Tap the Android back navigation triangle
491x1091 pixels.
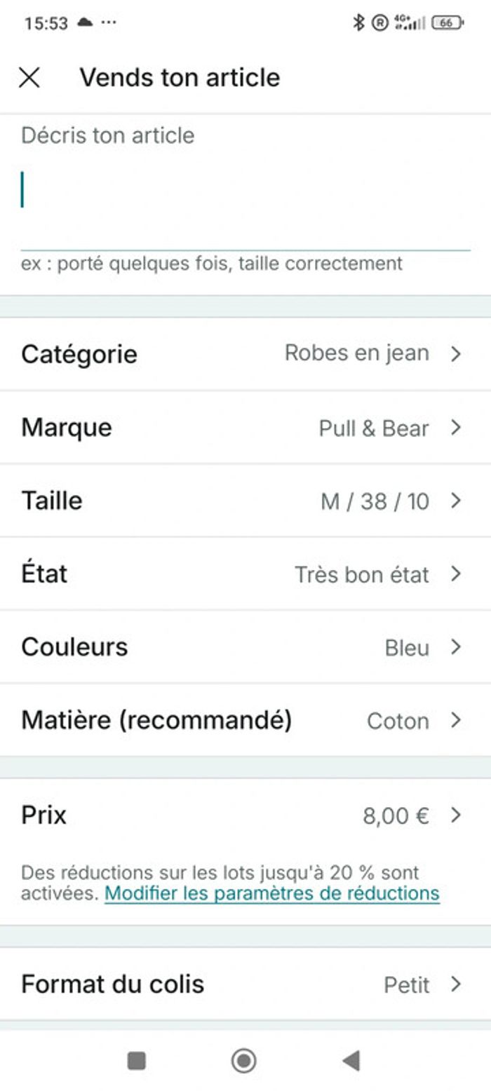pos(351,1060)
